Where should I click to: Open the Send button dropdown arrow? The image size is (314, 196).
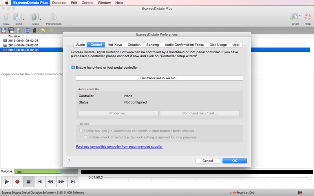pyautogui.click(x=23, y=19)
